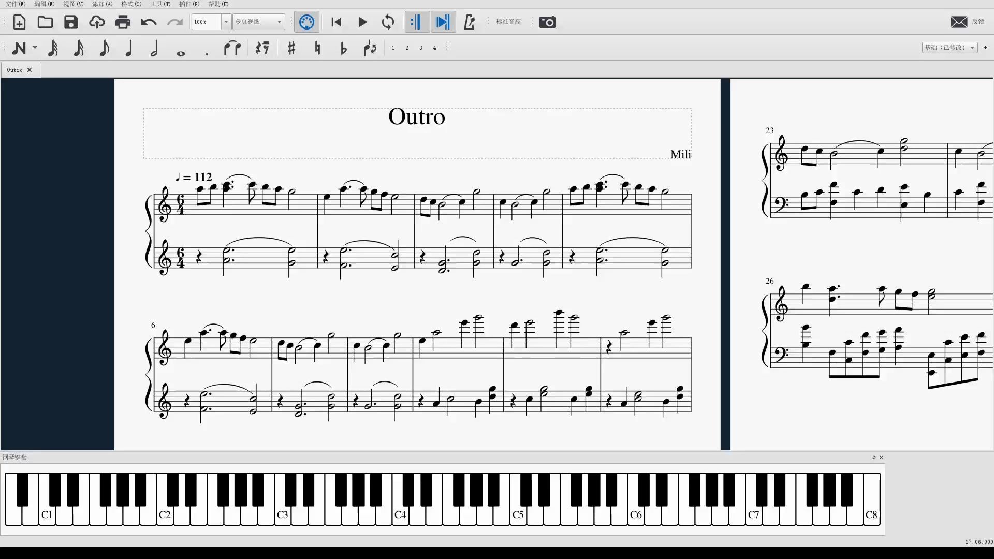Screen dimensions: 994x559
Task: Apply sharp accidental
Action: (x=291, y=48)
